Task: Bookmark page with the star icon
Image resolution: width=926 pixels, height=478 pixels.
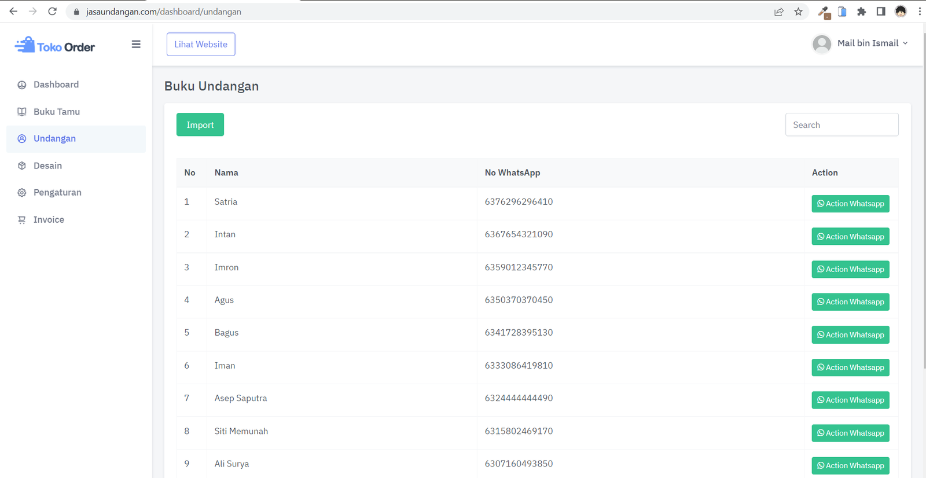Action: pyautogui.click(x=798, y=12)
